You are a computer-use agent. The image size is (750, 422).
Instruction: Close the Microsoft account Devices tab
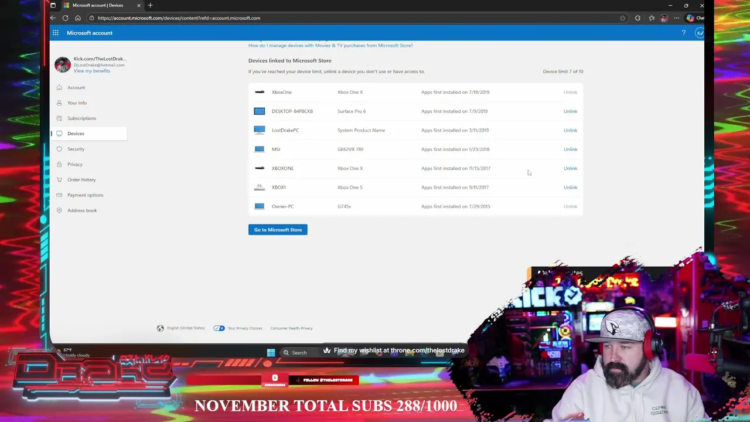[139, 5]
